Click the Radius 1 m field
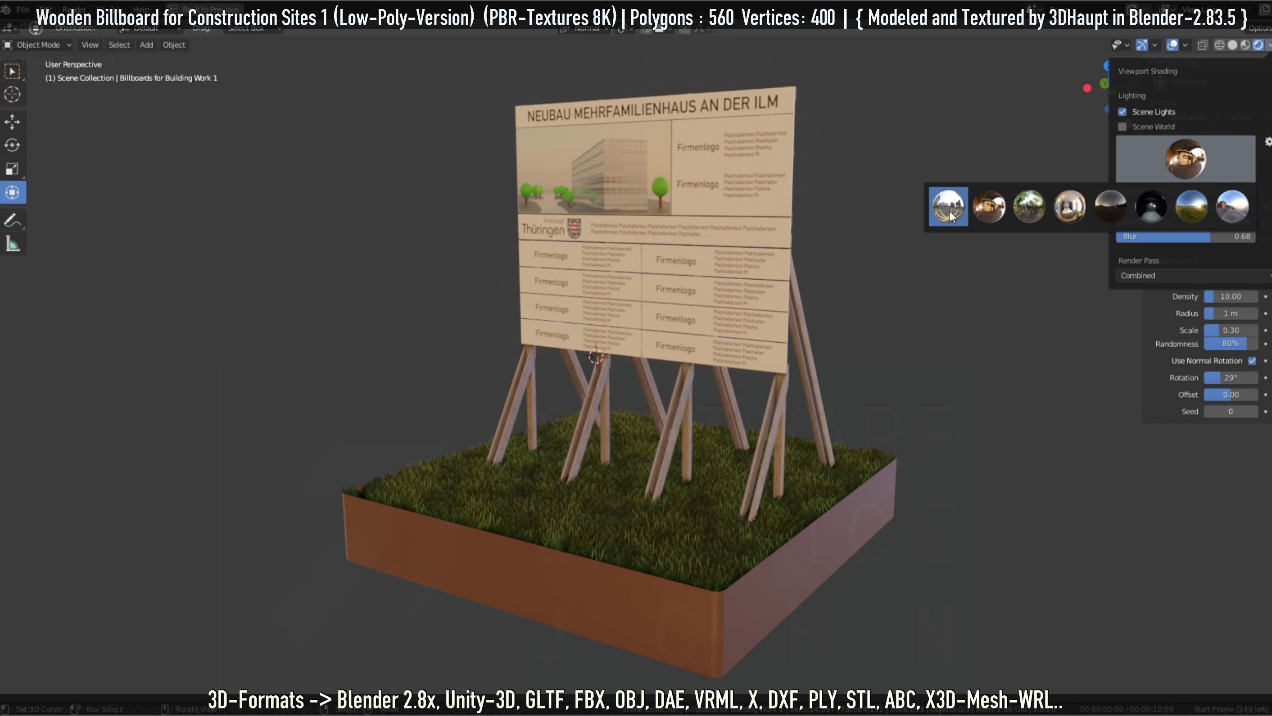This screenshot has width=1272, height=716. pyautogui.click(x=1231, y=313)
